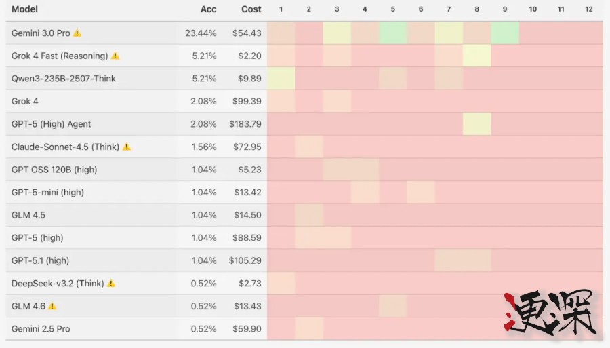610x348 pixels.
Task: Click yellow cell in GPT-5 (High) Agent column 8
Action: 476,124
